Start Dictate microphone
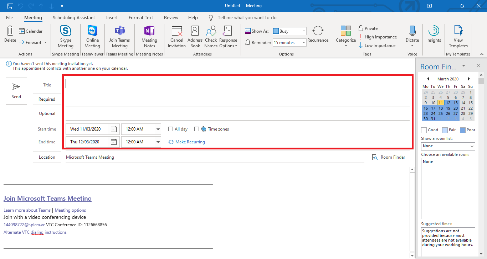487x259 pixels. (412, 34)
